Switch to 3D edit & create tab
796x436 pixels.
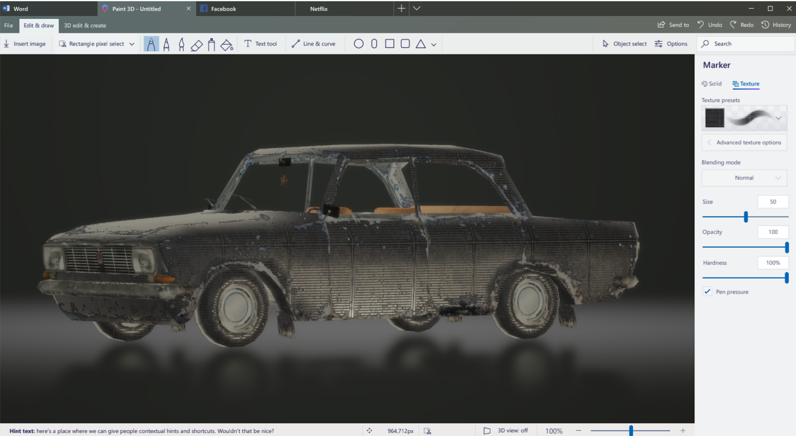(85, 25)
